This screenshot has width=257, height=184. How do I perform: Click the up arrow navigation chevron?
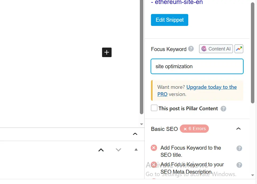point(101,150)
